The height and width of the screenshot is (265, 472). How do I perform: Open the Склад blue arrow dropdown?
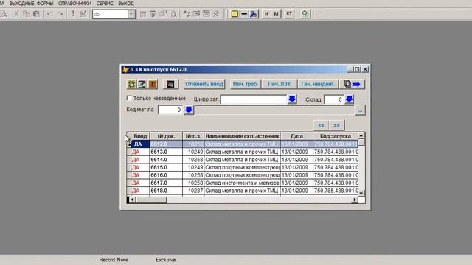coord(349,99)
